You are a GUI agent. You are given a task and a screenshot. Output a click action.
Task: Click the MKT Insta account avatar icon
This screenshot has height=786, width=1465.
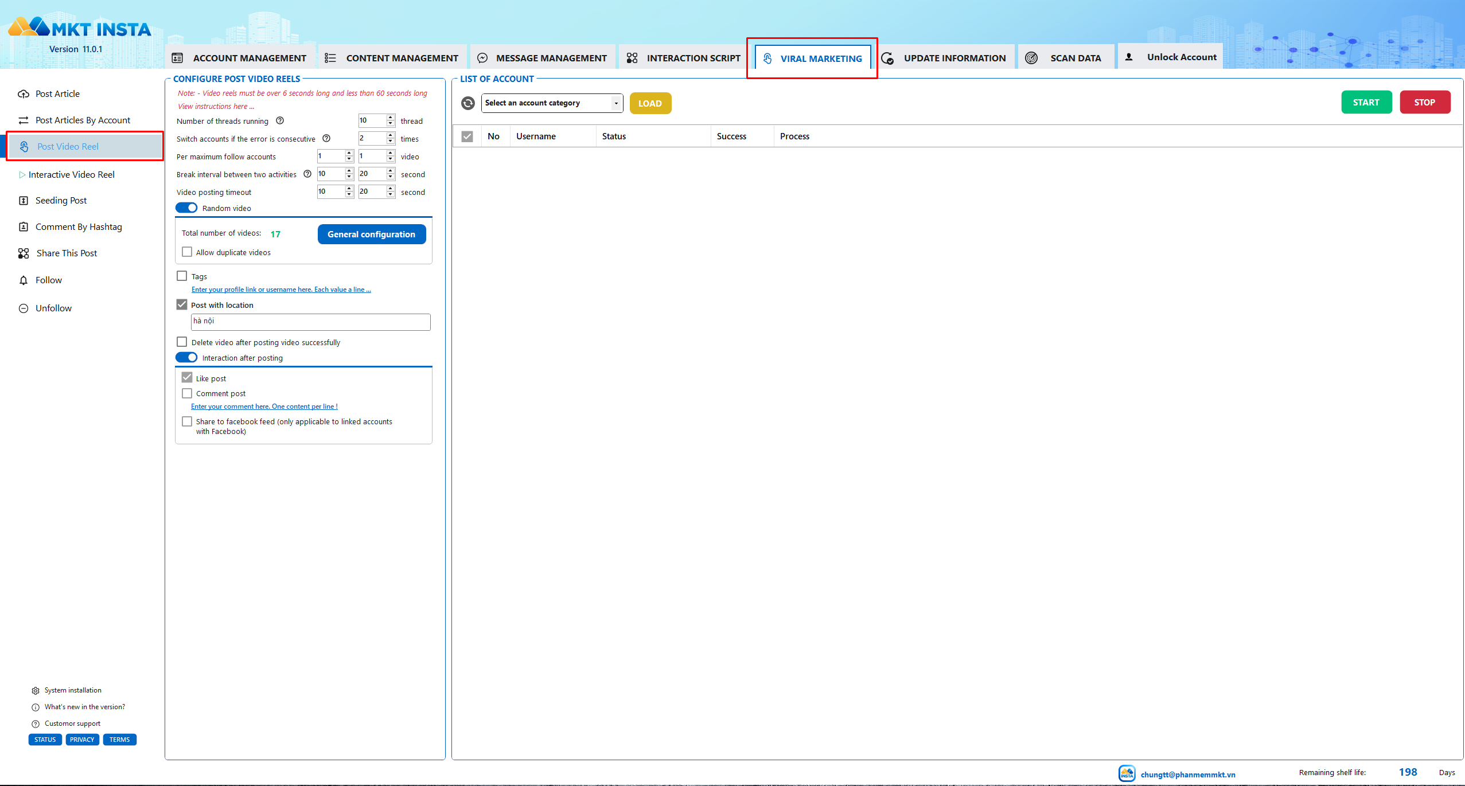pos(1127,773)
